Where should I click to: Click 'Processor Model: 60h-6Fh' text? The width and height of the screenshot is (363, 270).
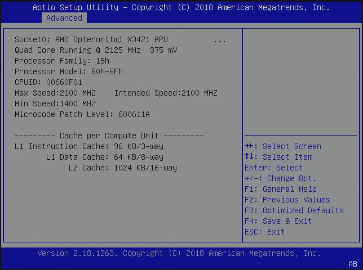(x=69, y=71)
